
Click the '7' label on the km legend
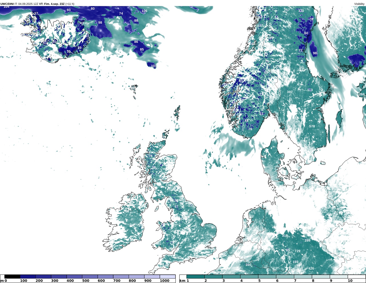pos(295,281)
